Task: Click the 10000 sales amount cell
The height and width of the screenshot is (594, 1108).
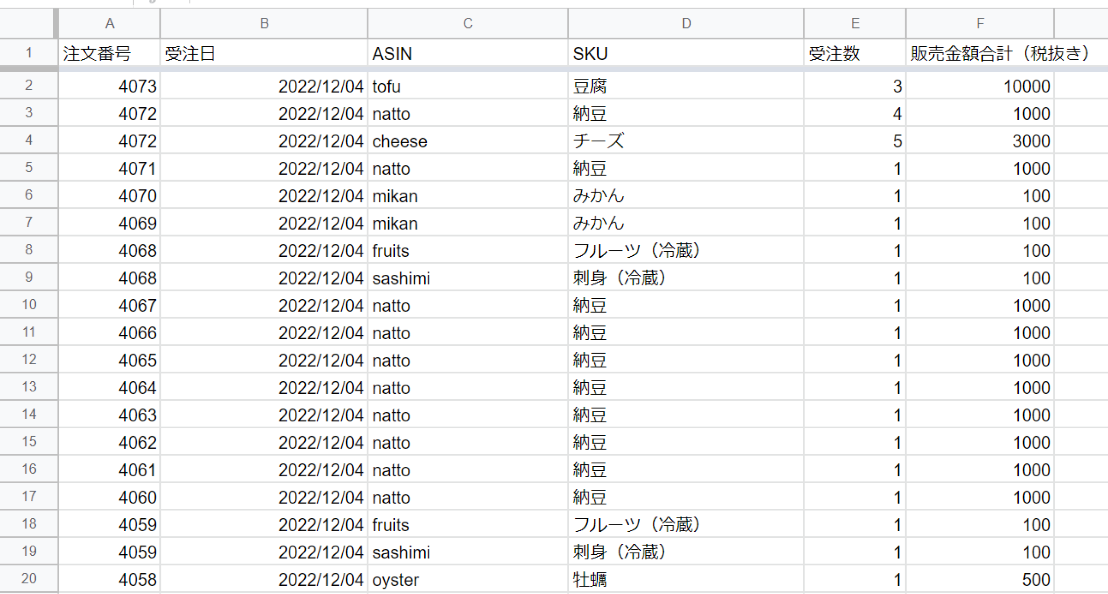Action: [x=980, y=86]
